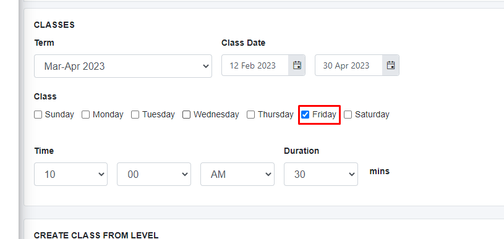Open the minutes dropdown showing 00
The image size is (504, 239).
coord(154,174)
